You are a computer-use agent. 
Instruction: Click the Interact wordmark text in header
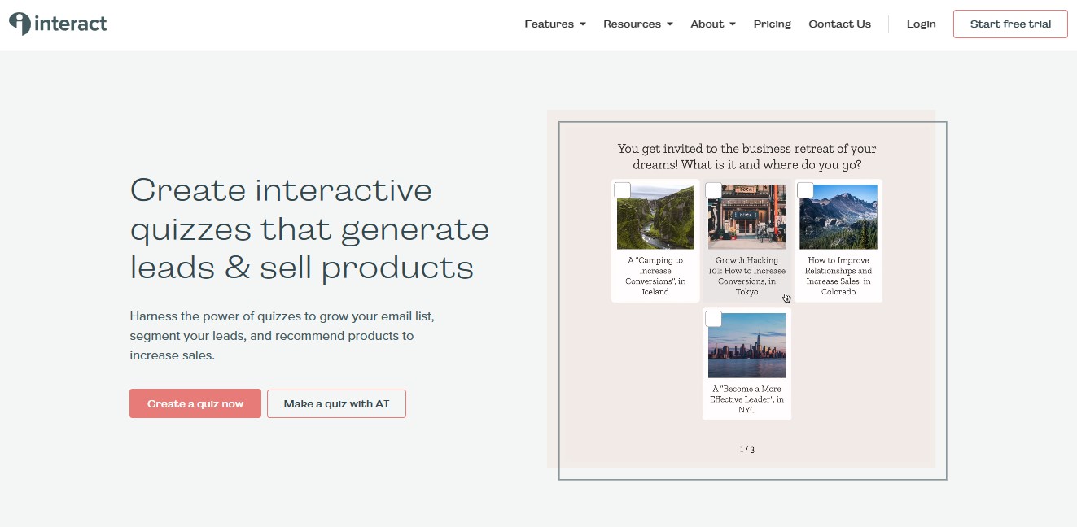(71, 24)
